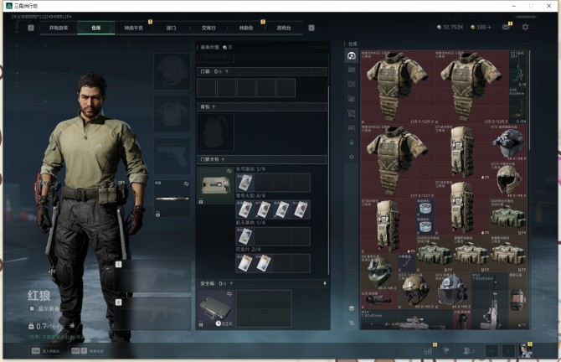The image size is (561, 362).
Task: Go to the 交易行 tab
Action: [208, 28]
